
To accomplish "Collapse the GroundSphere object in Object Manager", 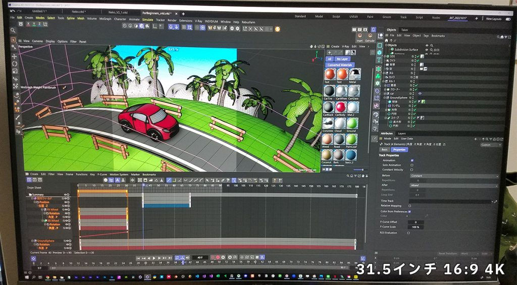I will 385,98.
